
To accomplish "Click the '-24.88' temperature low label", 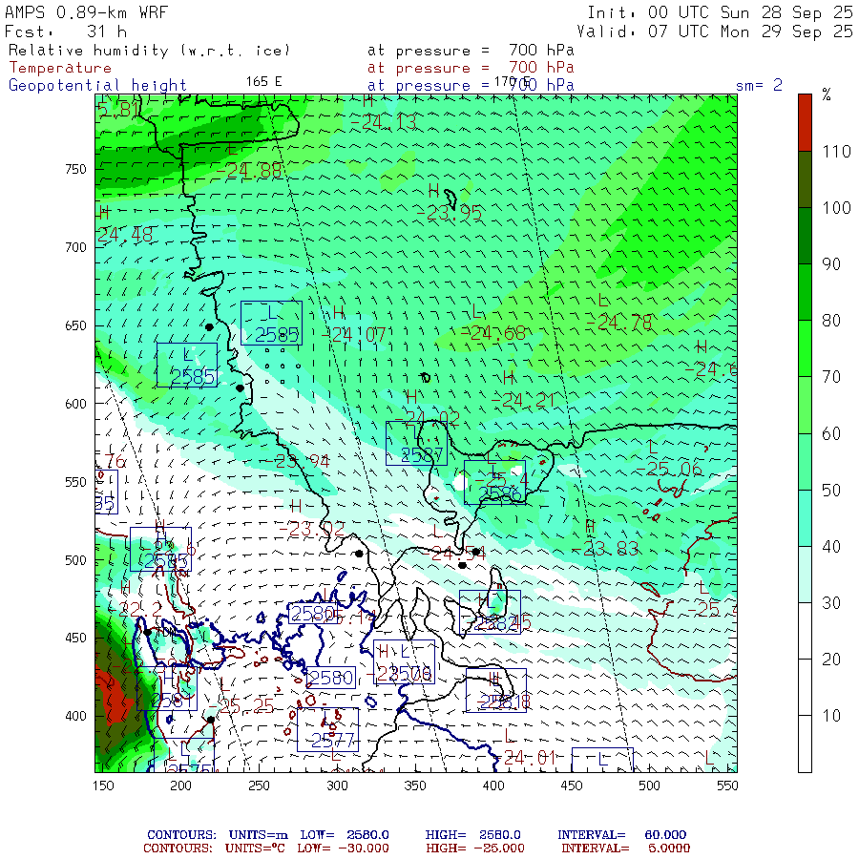I will (249, 171).
